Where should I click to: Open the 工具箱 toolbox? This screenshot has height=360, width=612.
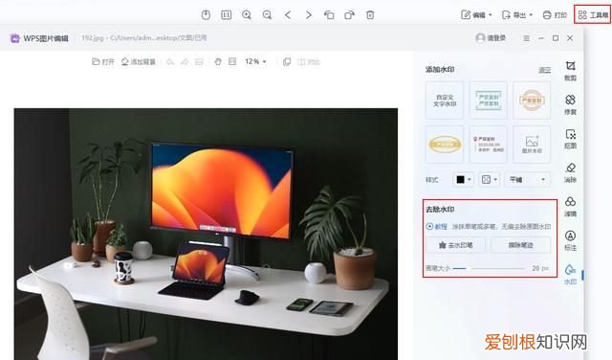(x=593, y=15)
